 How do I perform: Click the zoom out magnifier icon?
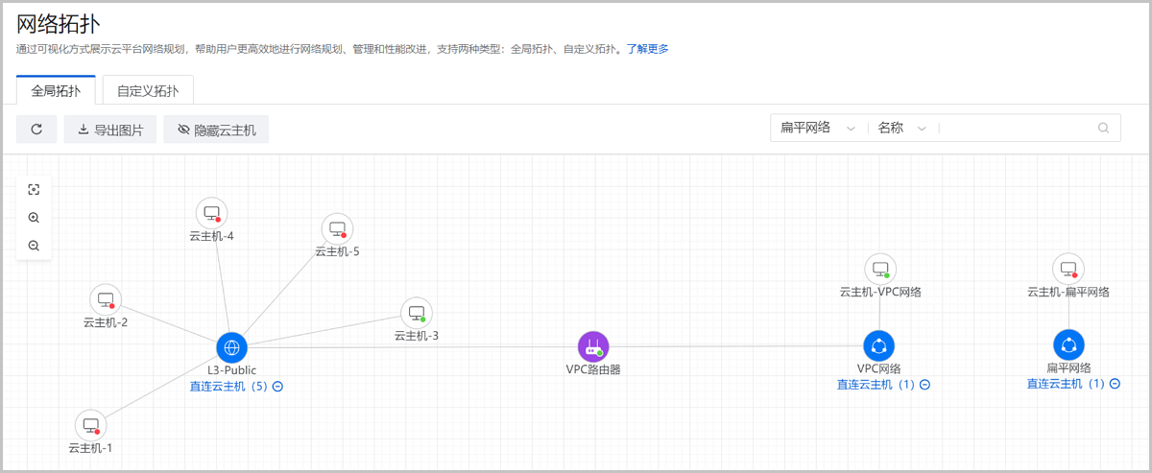pos(34,246)
